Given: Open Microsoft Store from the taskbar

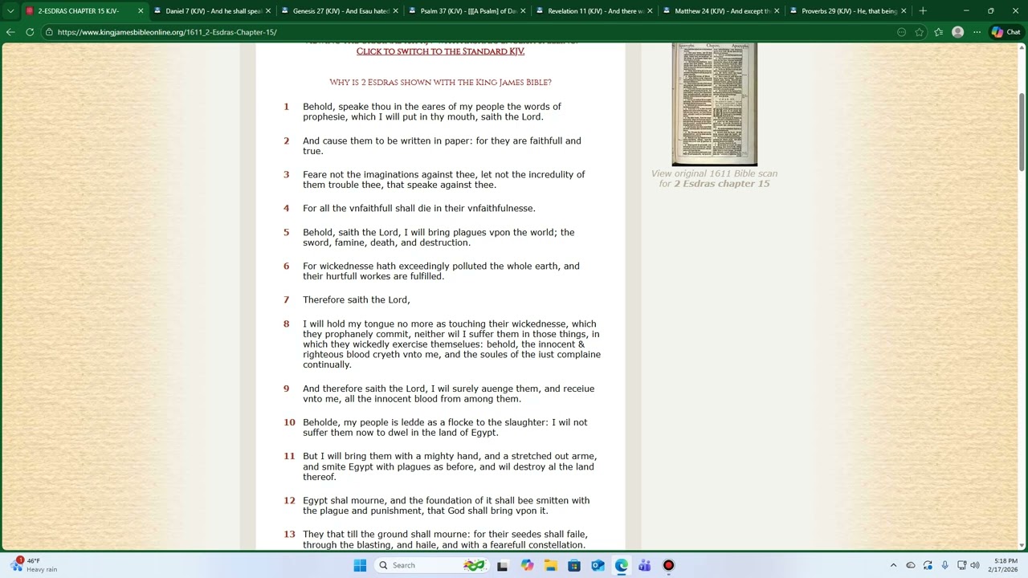Looking at the screenshot, I should (x=574, y=565).
